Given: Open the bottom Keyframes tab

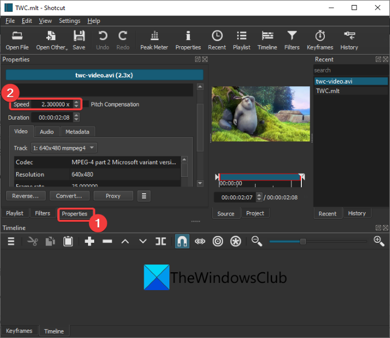Looking at the screenshot, I should pyautogui.click(x=19, y=331).
